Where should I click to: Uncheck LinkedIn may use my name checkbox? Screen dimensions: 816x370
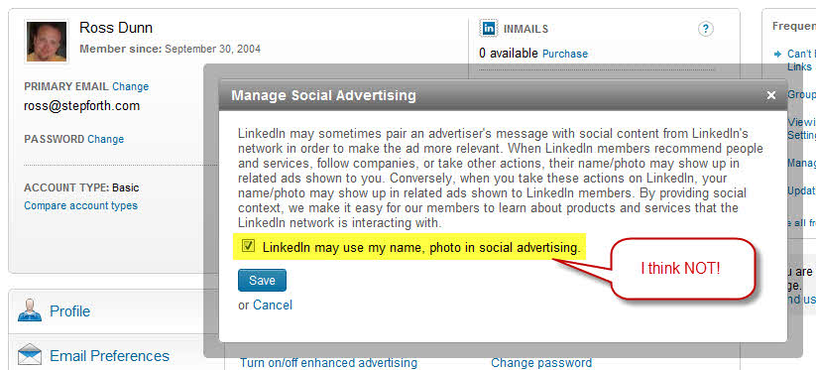(248, 246)
